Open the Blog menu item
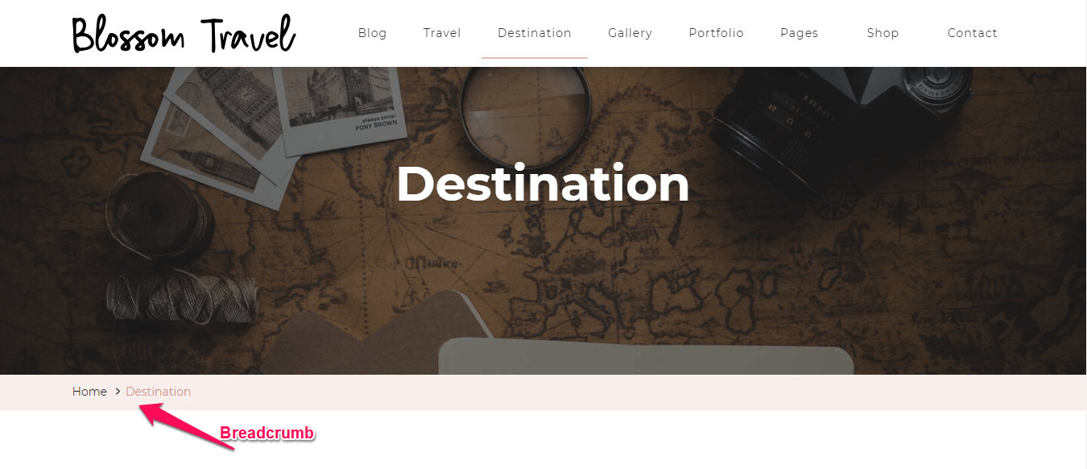Screen dimensions: 1087x469 372,33
